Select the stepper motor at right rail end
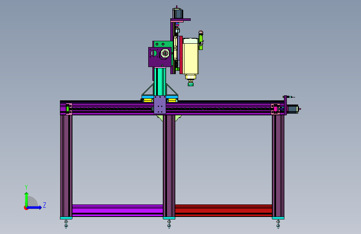The height and width of the screenshot is (234, 361). [x=293, y=109]
